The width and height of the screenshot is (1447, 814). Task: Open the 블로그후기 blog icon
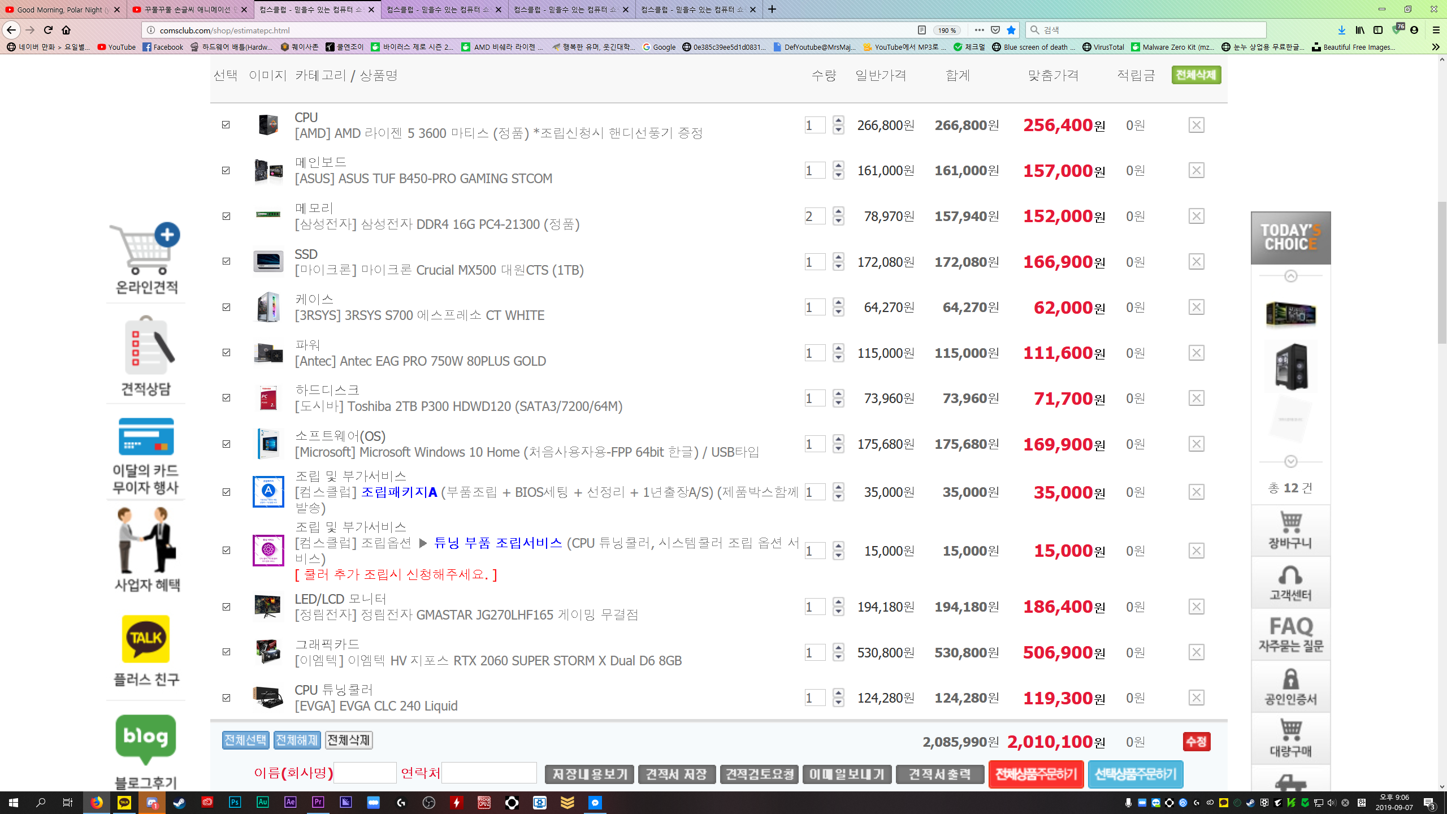click(x=146, y=738)
